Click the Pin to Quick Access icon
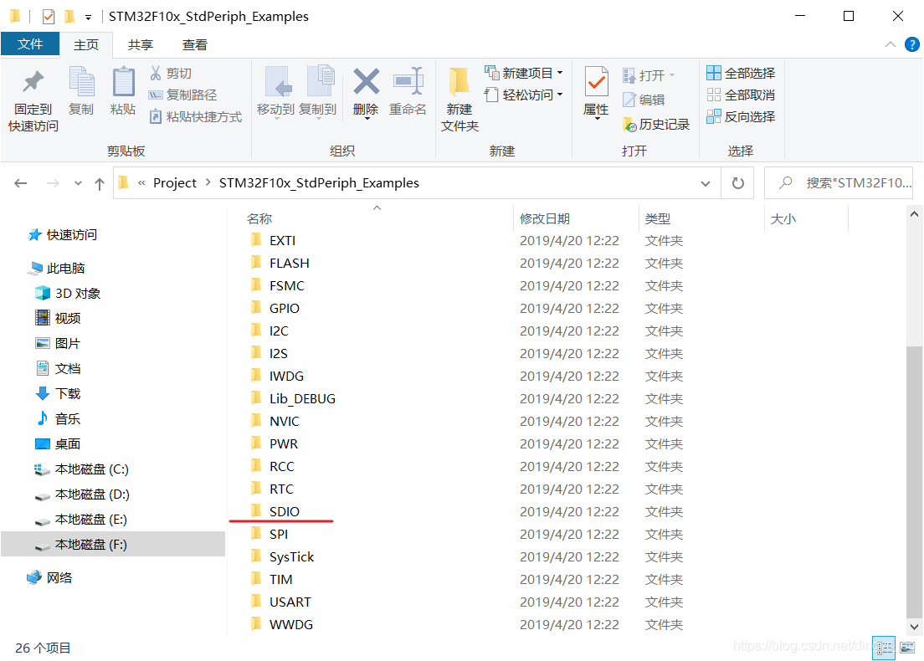Viewport: 924px width, 661px height. pos(33,82)
